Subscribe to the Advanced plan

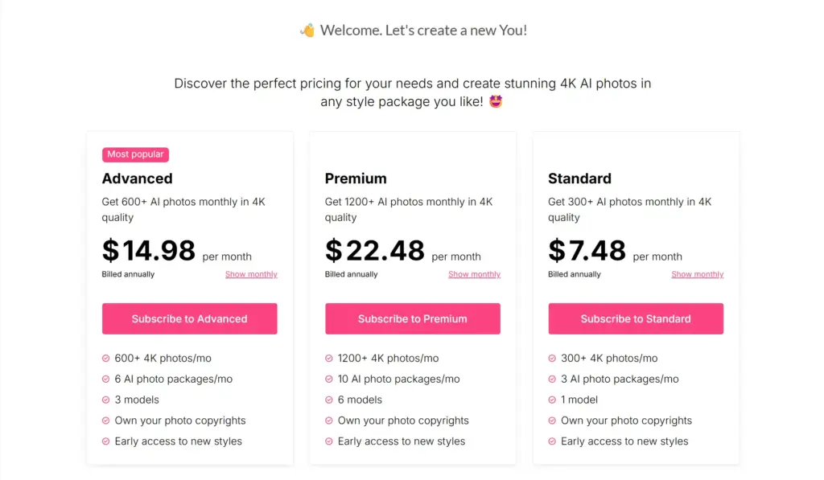coord(189,319)
